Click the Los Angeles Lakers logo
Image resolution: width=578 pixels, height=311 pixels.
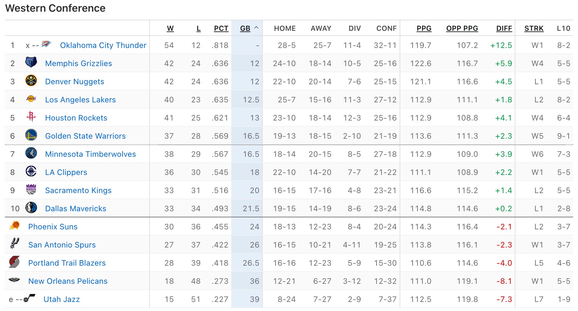tap(31, 99)
